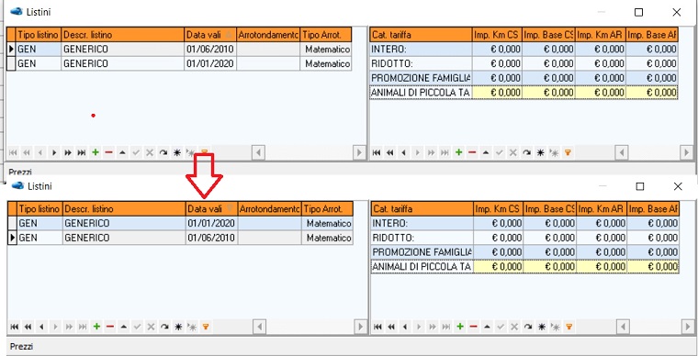Click refresh arrow in lower listini navigator
This screenshot has height=356, width=698.
(164, 327)
